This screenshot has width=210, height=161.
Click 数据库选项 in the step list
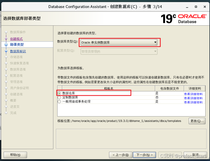[18, 69]
